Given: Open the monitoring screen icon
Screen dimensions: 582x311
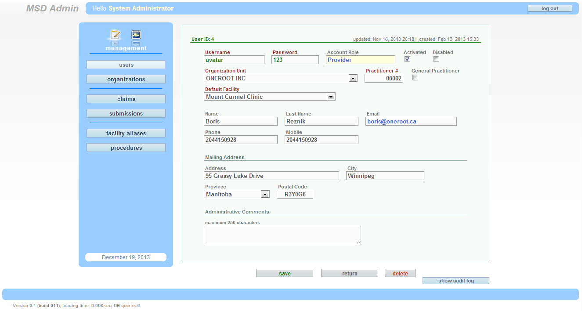Looking at the screenshot, I should coord(136,35).
